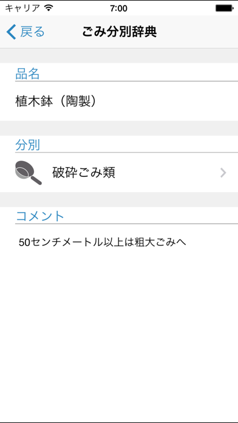Tap the 7:00 clock in status bar
This screenshot has width=238, height=423.
click(118, 9)
